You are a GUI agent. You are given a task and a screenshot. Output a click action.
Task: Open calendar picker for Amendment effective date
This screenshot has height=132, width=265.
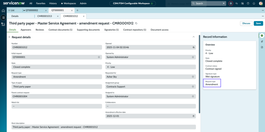[193, 116]
